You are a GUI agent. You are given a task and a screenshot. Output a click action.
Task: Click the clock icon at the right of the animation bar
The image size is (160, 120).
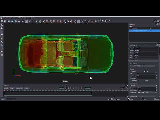(x=127, y=88)
